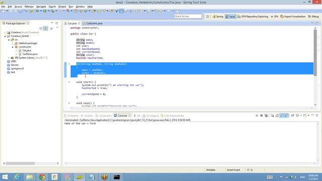322x181 pixels.
Task: Open the File menu
Action: pyautogui.click(x=3, y=7)
